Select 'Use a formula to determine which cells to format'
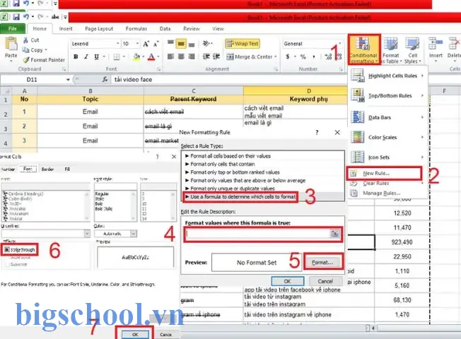Image resolution: width=461 pixels, height=339 pixels. click(x=240, y=196)
